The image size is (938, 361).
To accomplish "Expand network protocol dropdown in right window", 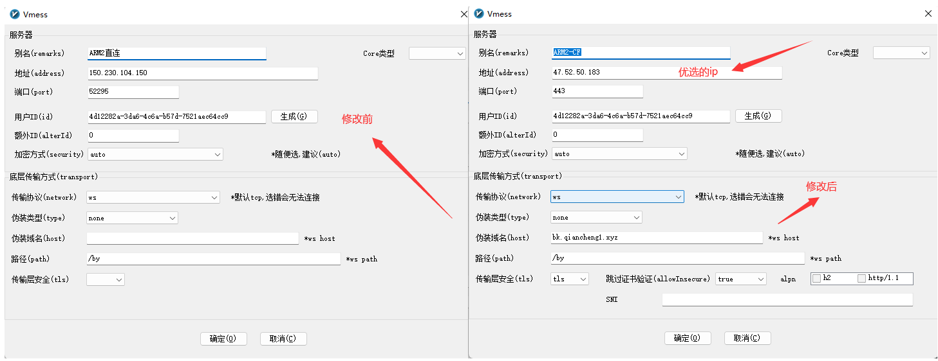I will (617, 197).
